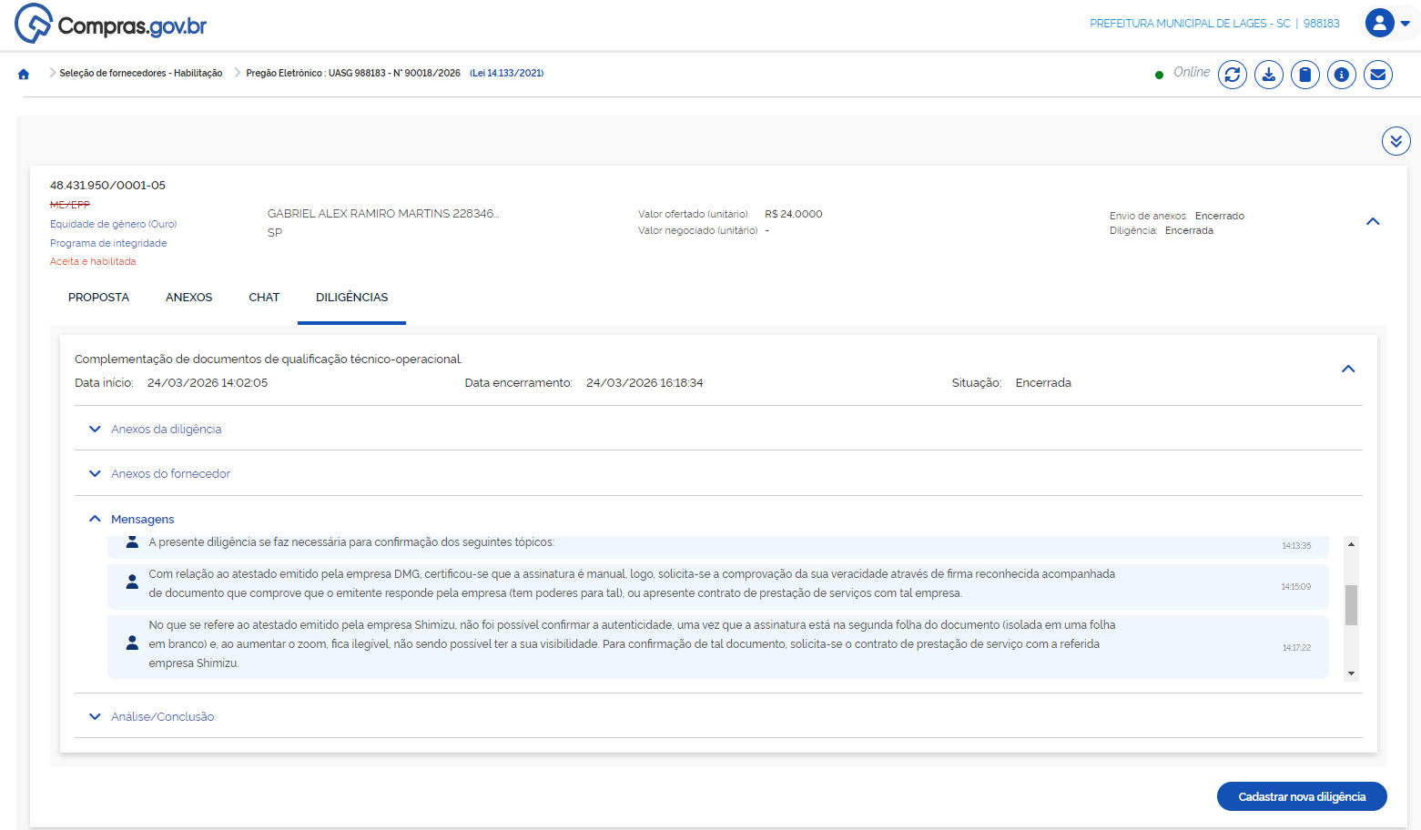The height and width of the screenshot is (830, 1421).
Task: Collapse the diligência details chevron
Action: (1348, 369)
